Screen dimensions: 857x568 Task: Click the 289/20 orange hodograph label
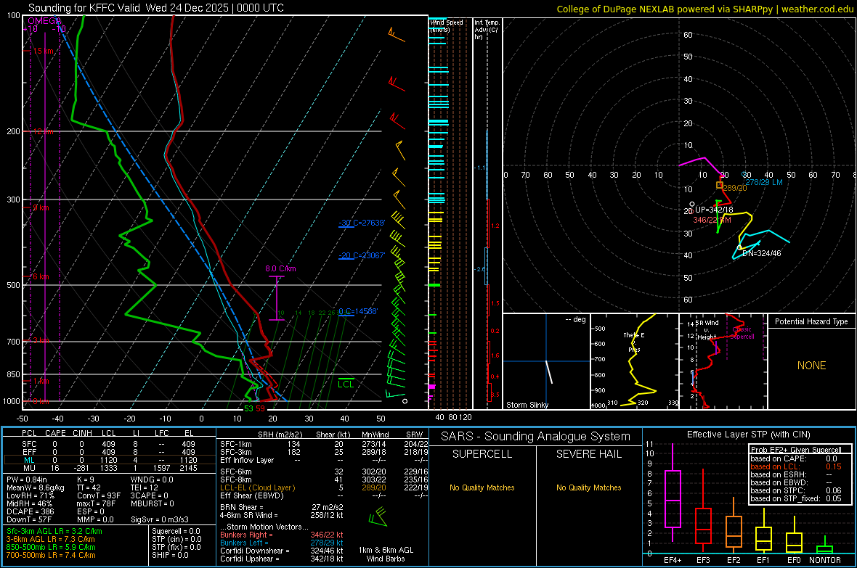click(734, 188)
